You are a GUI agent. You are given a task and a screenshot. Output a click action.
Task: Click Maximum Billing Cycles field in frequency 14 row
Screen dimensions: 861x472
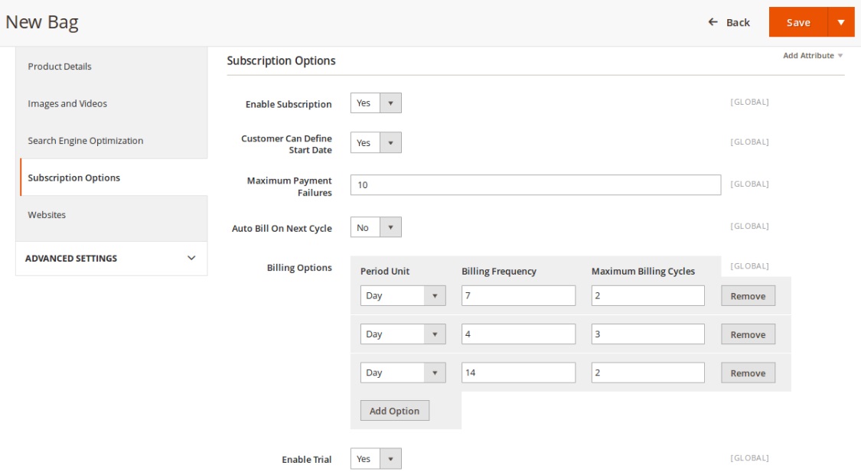(648, 372)
